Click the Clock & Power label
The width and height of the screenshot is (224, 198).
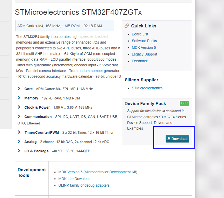coord(37,108)
